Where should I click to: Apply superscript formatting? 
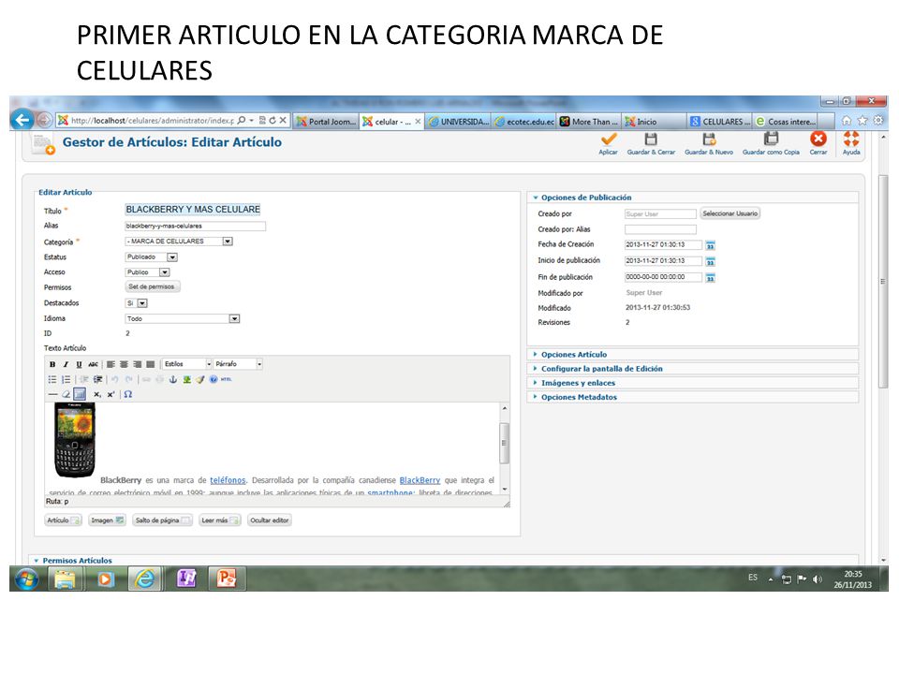pos(111,394)
